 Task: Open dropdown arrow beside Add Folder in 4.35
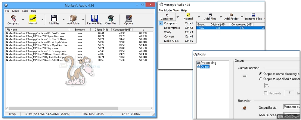coord(242,17)
